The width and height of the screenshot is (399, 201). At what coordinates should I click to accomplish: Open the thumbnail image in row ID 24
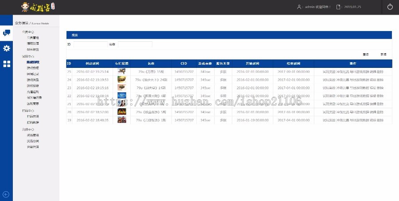(121, 80)
